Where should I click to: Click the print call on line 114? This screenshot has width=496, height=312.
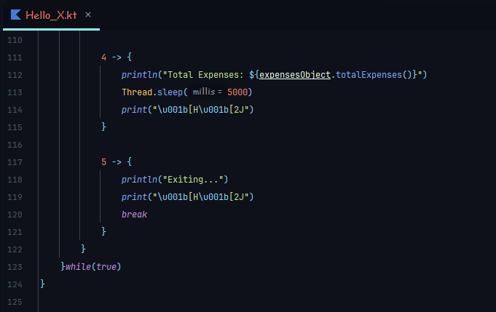click(x=135, y=110)
